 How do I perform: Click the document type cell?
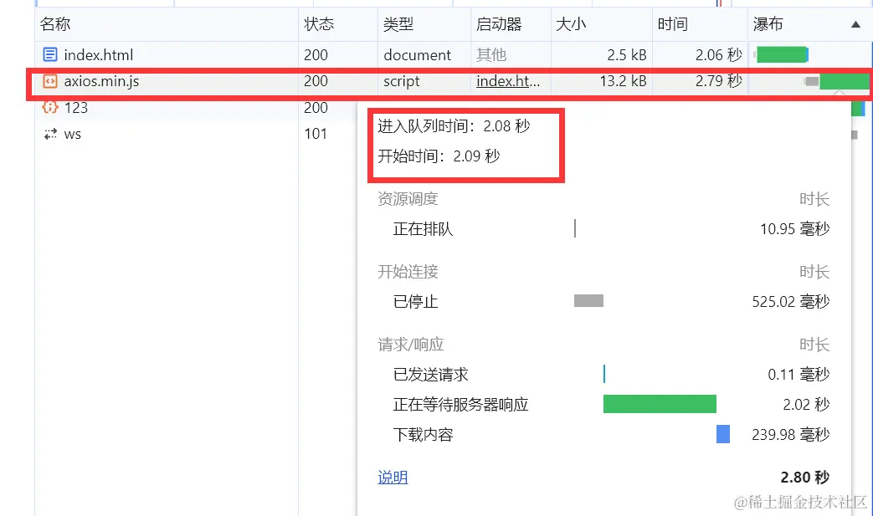point(417,54)
